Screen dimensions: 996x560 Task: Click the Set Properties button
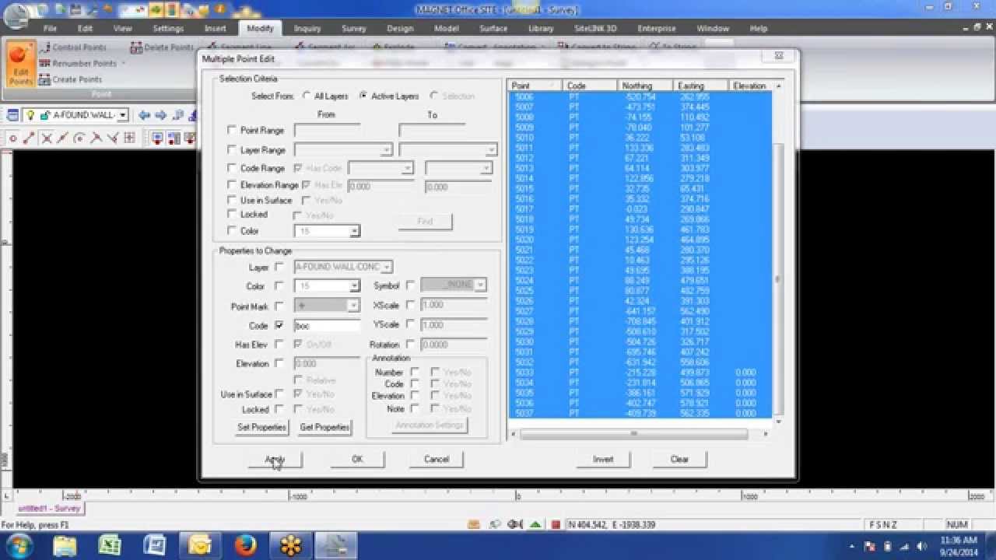262,427
